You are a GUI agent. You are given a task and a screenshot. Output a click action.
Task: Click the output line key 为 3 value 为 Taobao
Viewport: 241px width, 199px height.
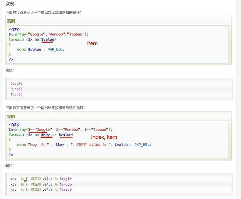[41, 190]
